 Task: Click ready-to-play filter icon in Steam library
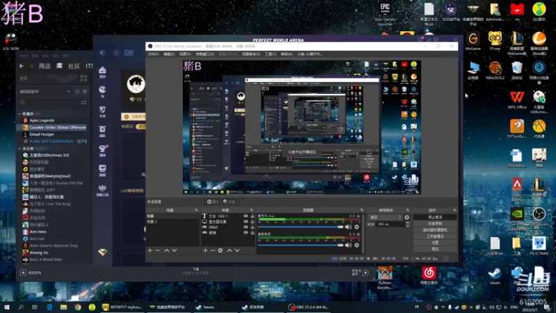click(x=85, y=92)
